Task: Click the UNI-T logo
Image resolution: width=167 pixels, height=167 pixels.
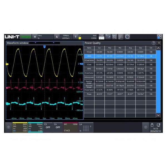Action: 13,37
